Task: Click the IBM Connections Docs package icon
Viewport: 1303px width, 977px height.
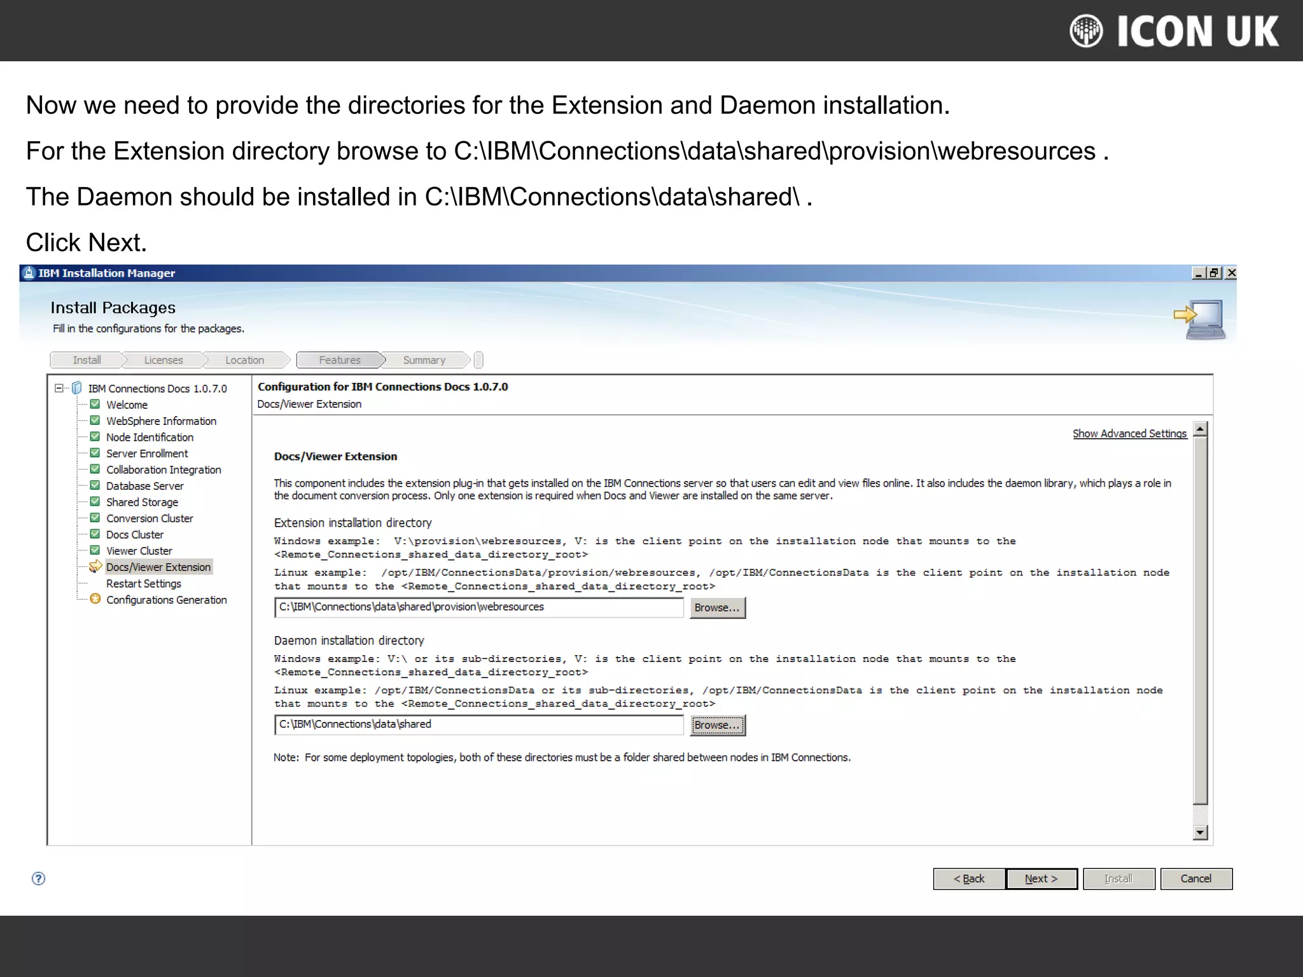Action: pyautogui.click(x=77, y=388)
